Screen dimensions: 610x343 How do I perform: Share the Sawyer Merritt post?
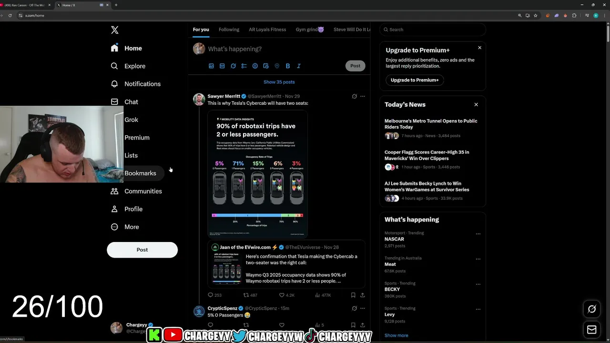click(363, 295)
